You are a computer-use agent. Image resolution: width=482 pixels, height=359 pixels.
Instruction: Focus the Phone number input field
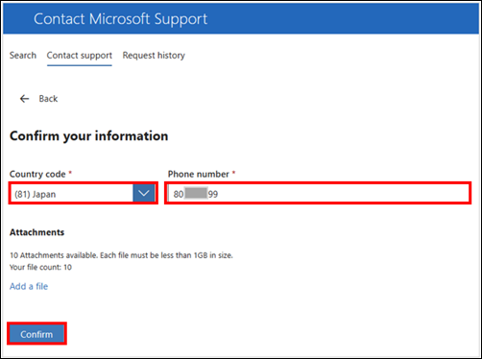(318, 193)
